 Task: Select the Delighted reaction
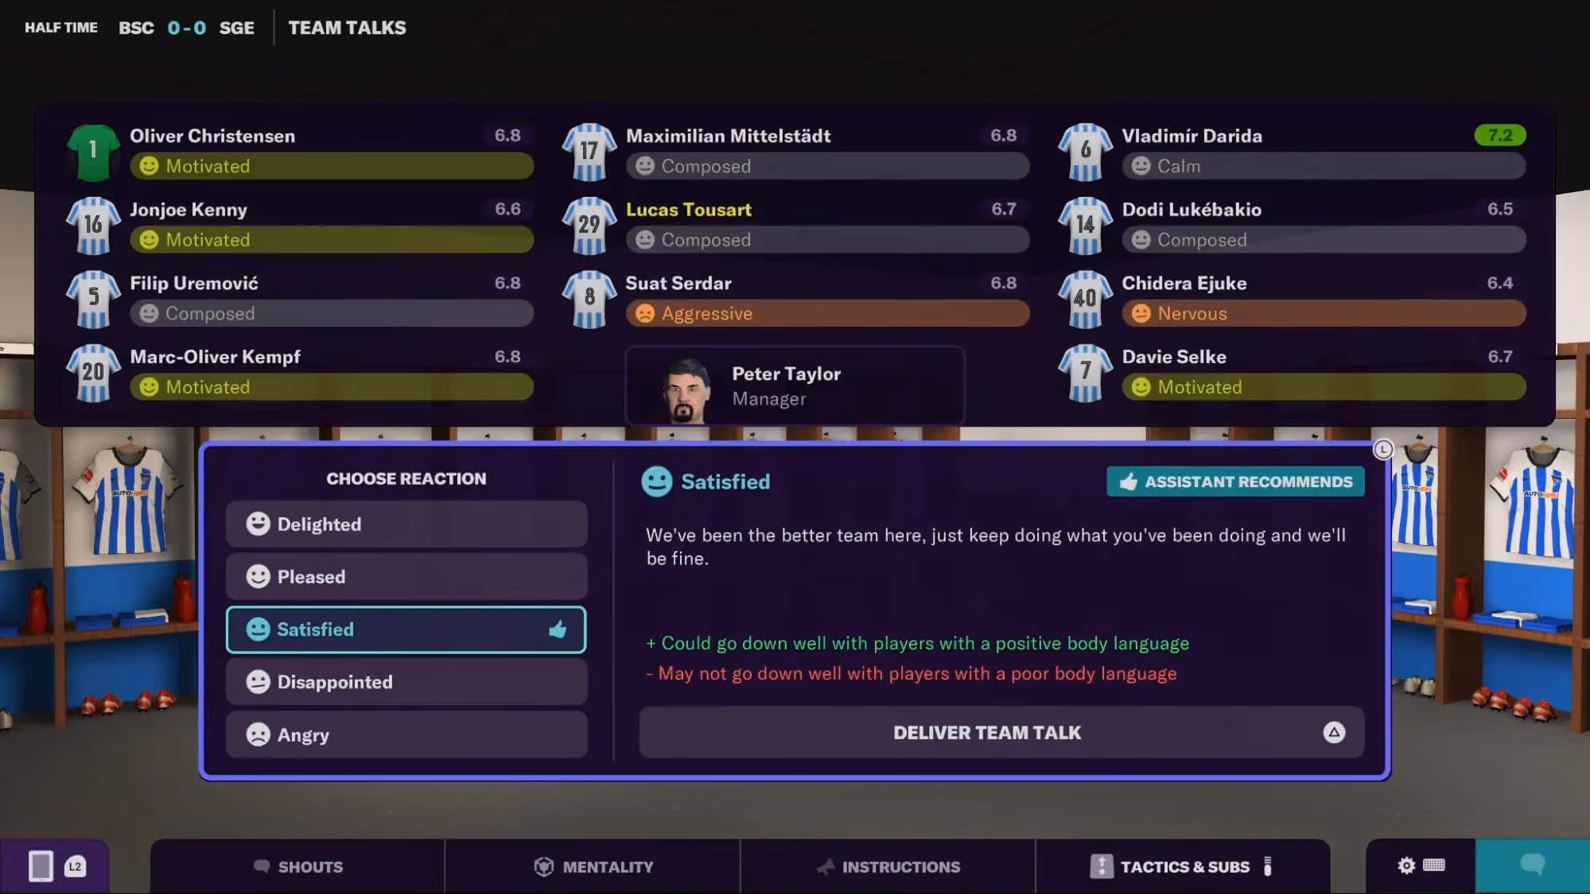[x=406, y=524]
